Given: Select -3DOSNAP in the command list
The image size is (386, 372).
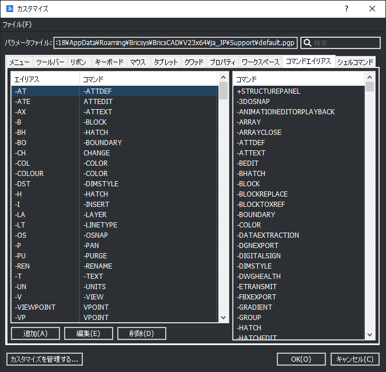Looking at the screenshot, I should click(x=299, y=101).
